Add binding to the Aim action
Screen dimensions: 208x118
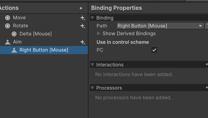[82, 42]
